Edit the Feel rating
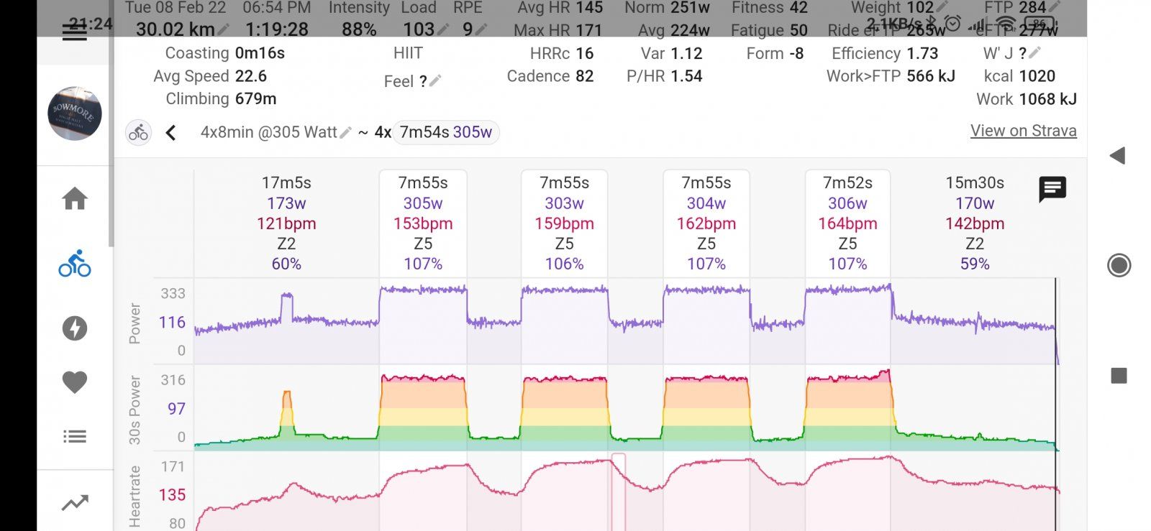The width and height of the screenshot is (1151, 531). [x=435, y=81]
